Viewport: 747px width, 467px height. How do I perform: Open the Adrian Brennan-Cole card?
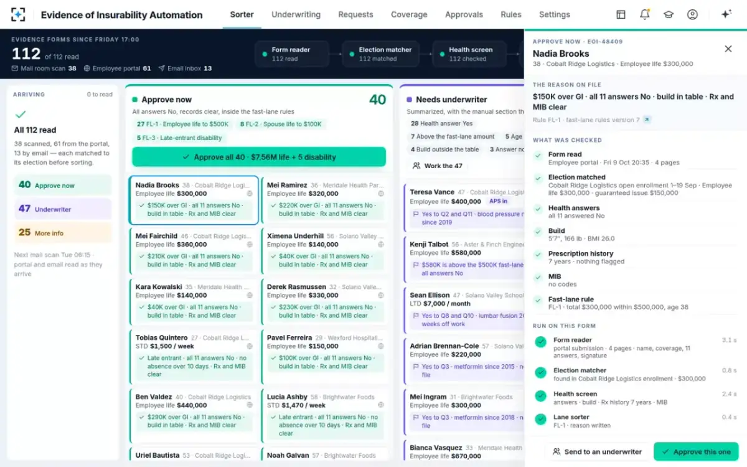pyautogui.click(x=464, y=362)
